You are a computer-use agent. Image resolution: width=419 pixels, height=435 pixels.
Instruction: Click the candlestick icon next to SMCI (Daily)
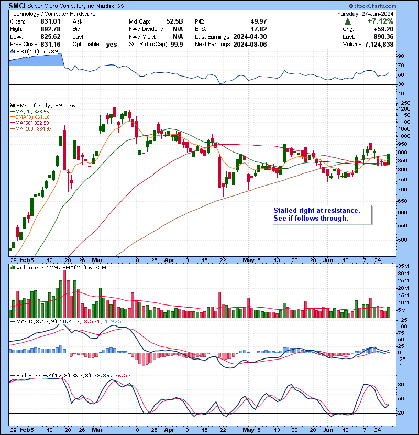[12, 105]
